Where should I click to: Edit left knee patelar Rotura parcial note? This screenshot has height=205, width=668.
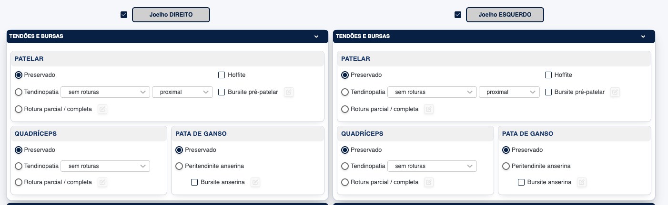(x=429, y=109)
